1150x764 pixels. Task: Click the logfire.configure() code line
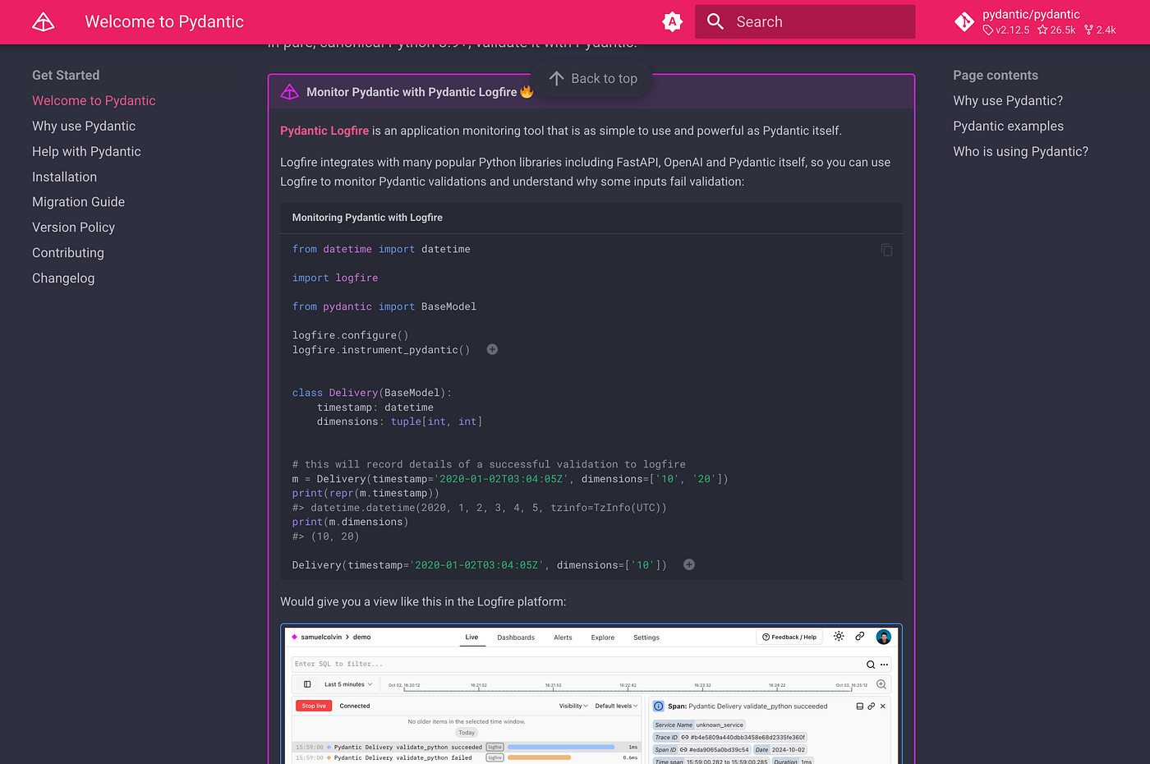(x=350, y=335)
